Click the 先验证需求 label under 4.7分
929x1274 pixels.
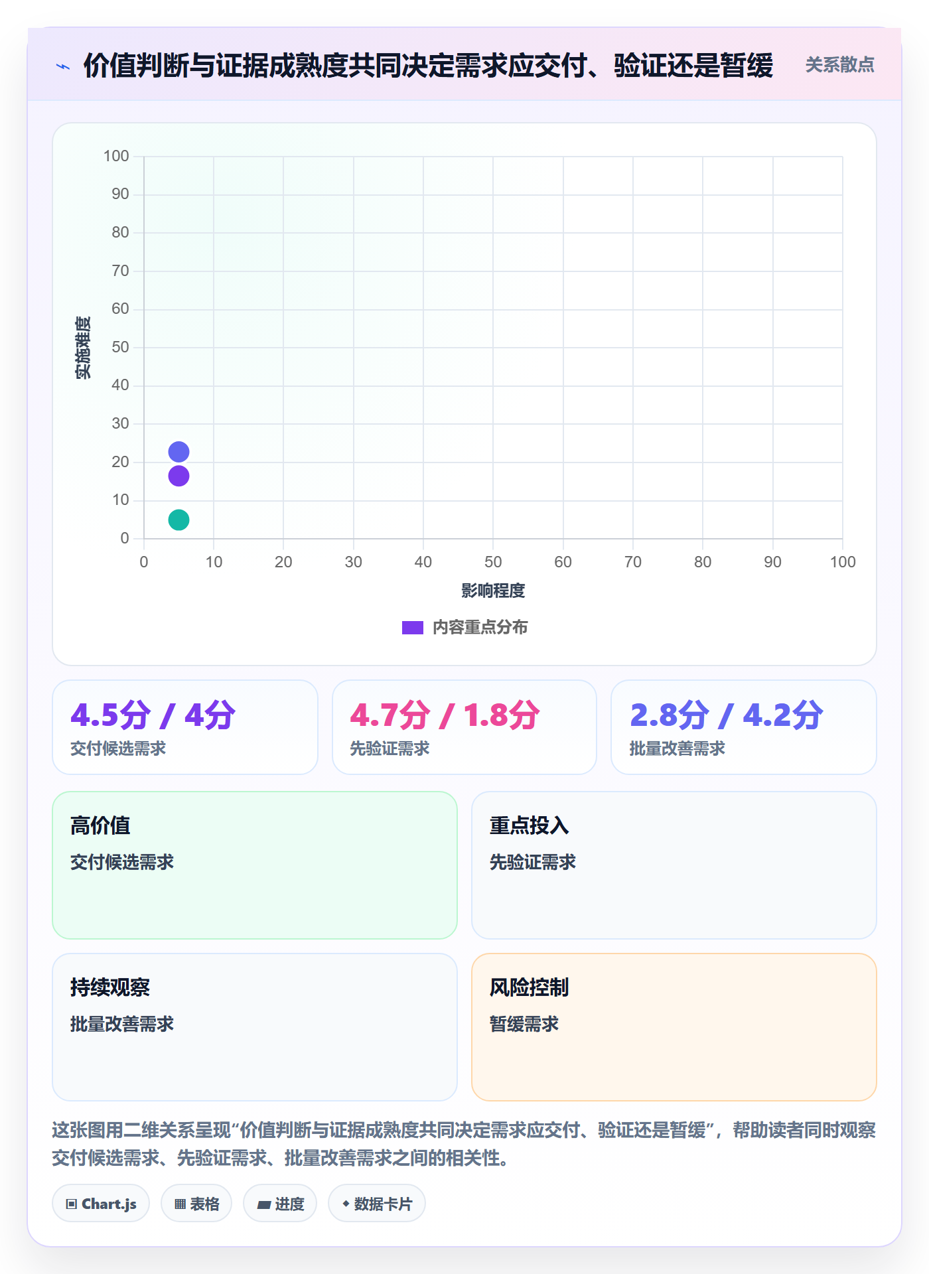pyautogui.click(x=390, y=748)
